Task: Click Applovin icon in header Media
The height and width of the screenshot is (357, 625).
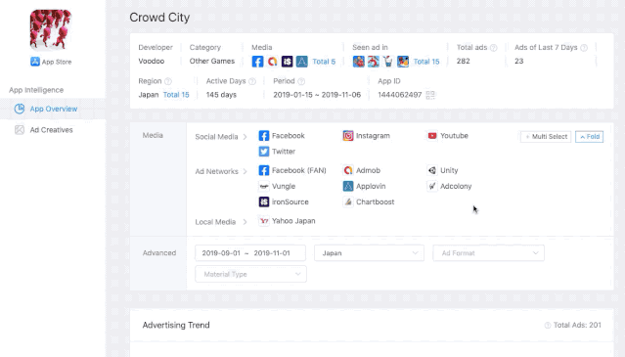Action: pyautogui.click(x=301, y=62)
